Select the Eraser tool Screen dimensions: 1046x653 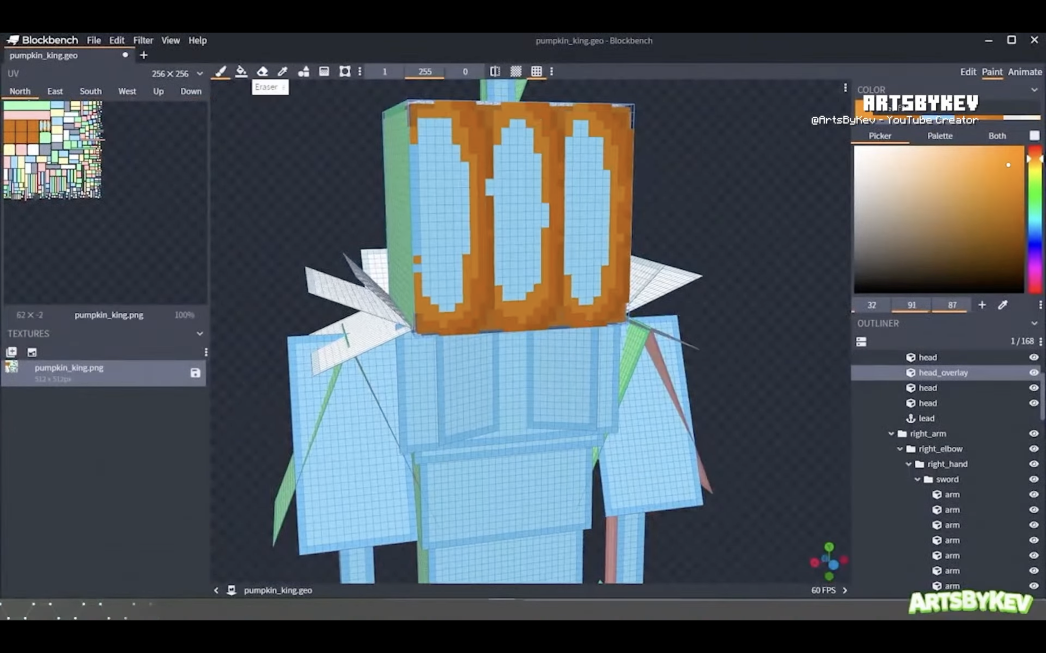(x=262, y=72)
